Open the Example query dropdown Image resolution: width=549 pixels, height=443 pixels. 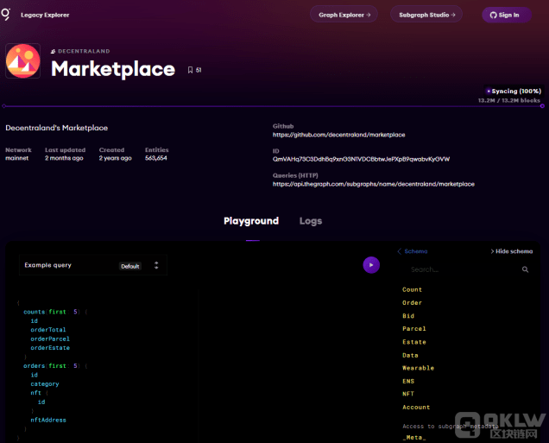click(x=92, y=265)
